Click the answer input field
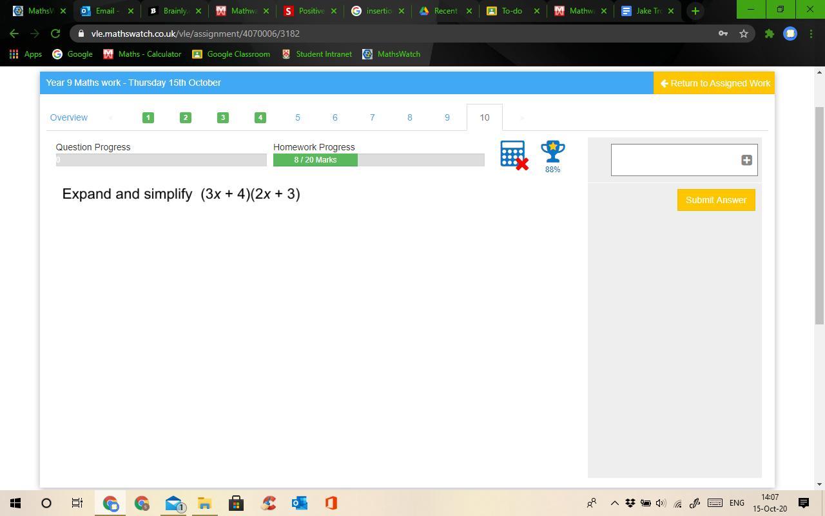This screenshot has height=516, width=825. tap(684, 160)
